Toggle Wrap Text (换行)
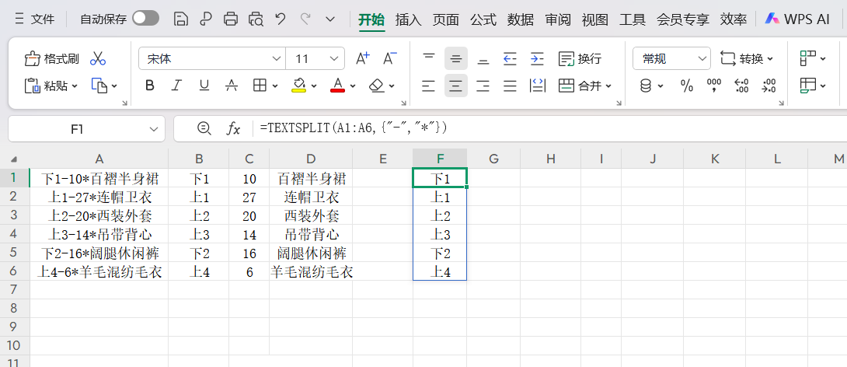Viewport: 847px width, 367px height. click(580, 59)
